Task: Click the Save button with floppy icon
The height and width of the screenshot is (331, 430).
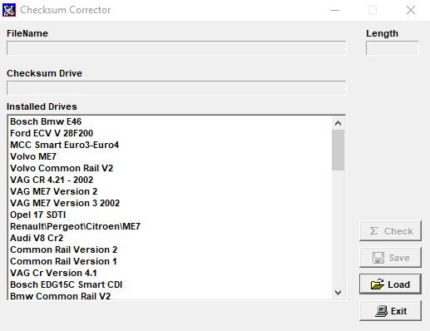Action: [x=390, y=258]
